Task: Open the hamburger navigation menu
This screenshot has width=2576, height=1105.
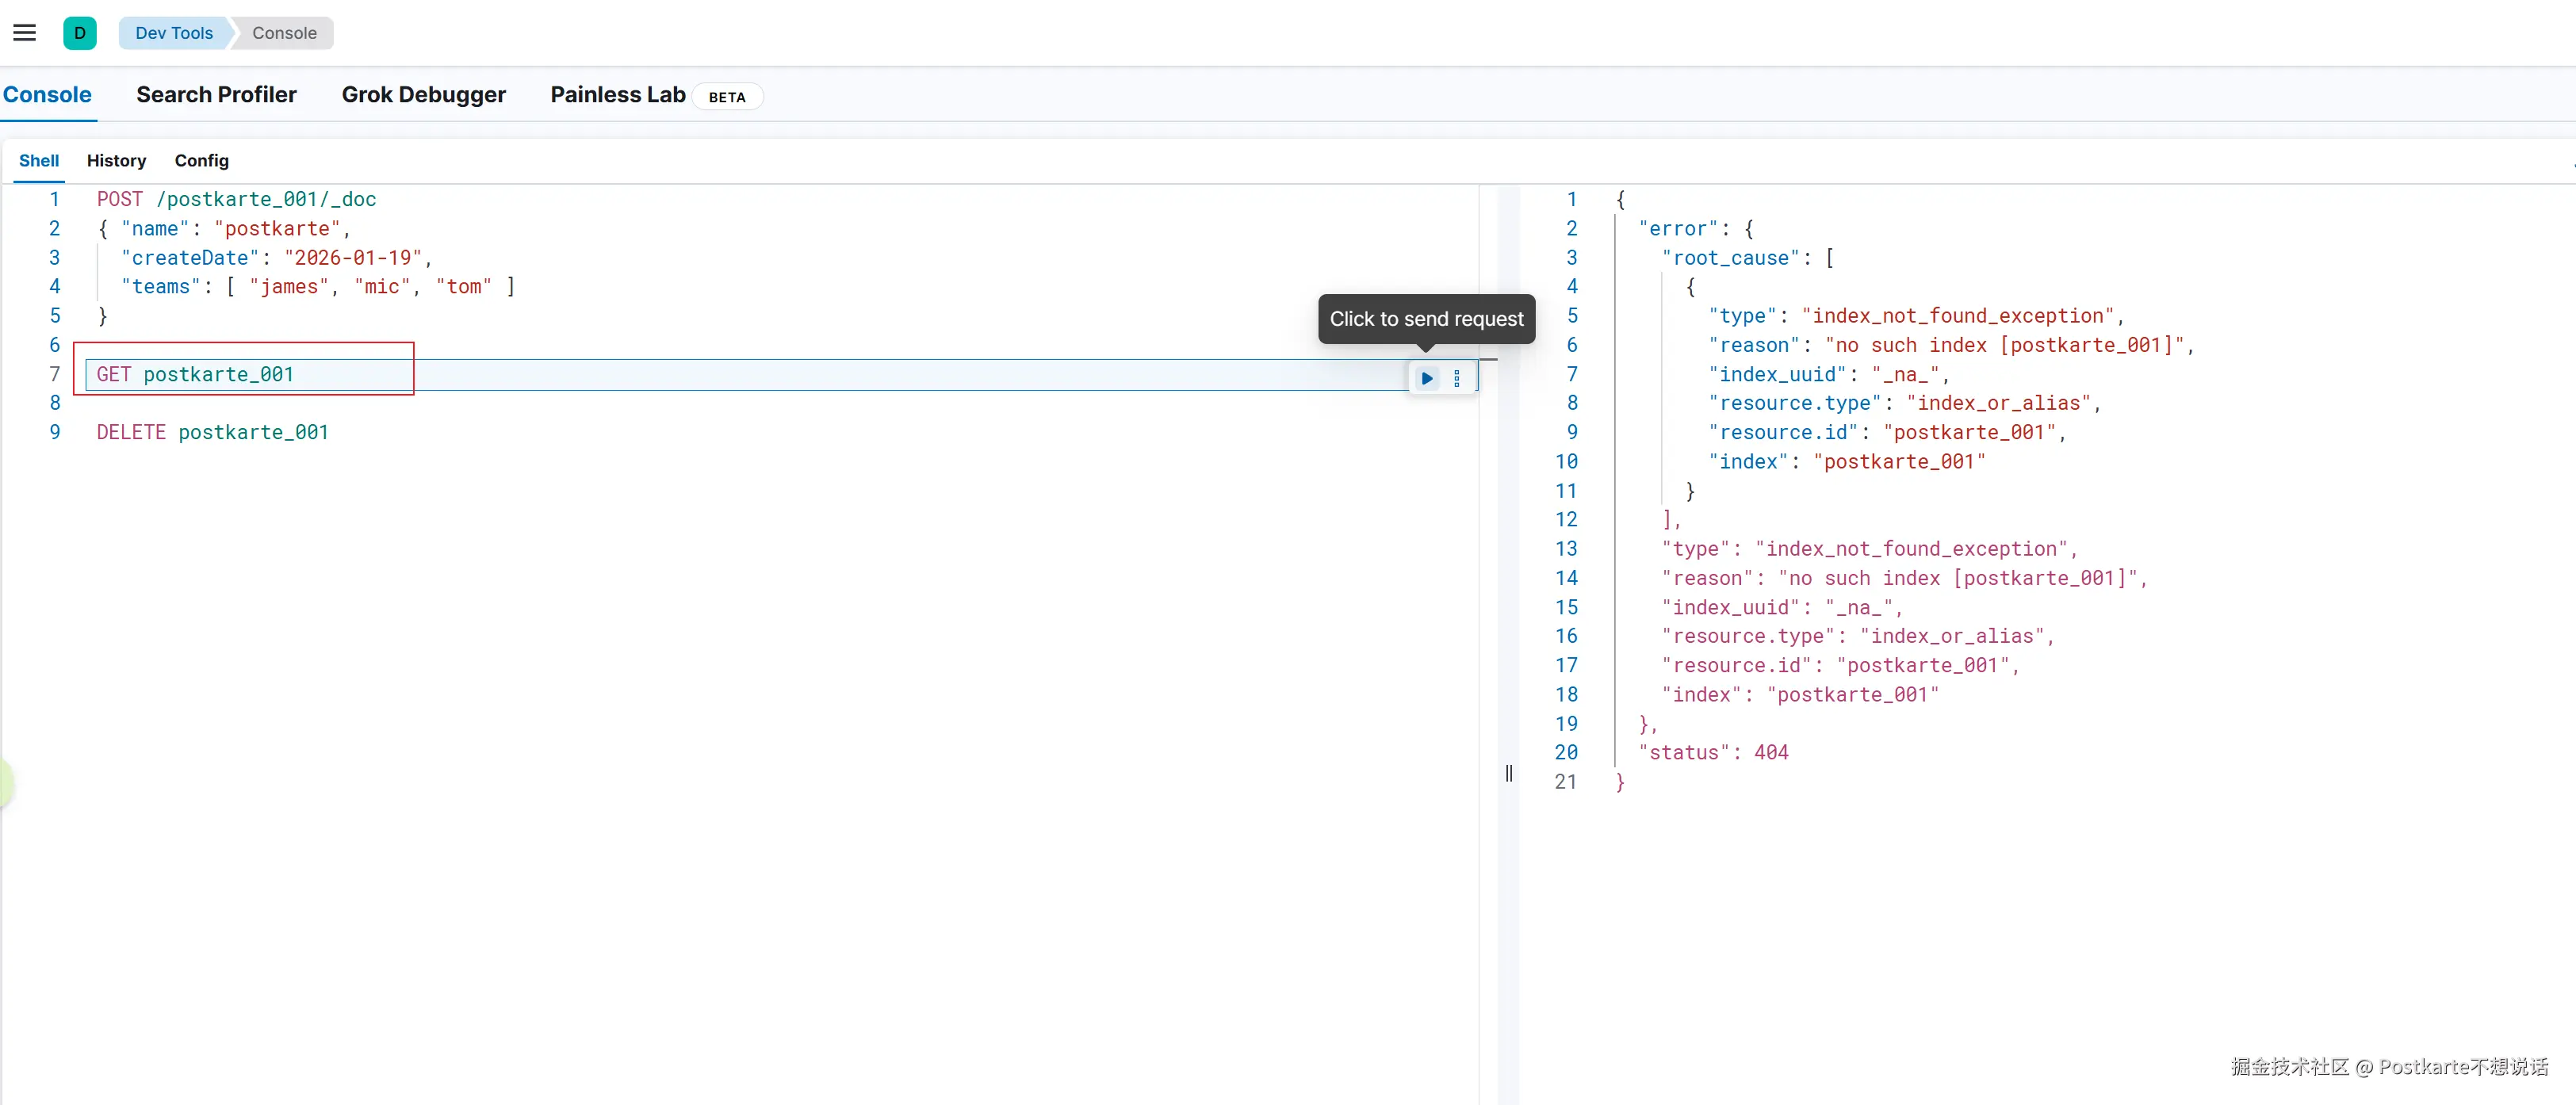Action: coord(24,33)
